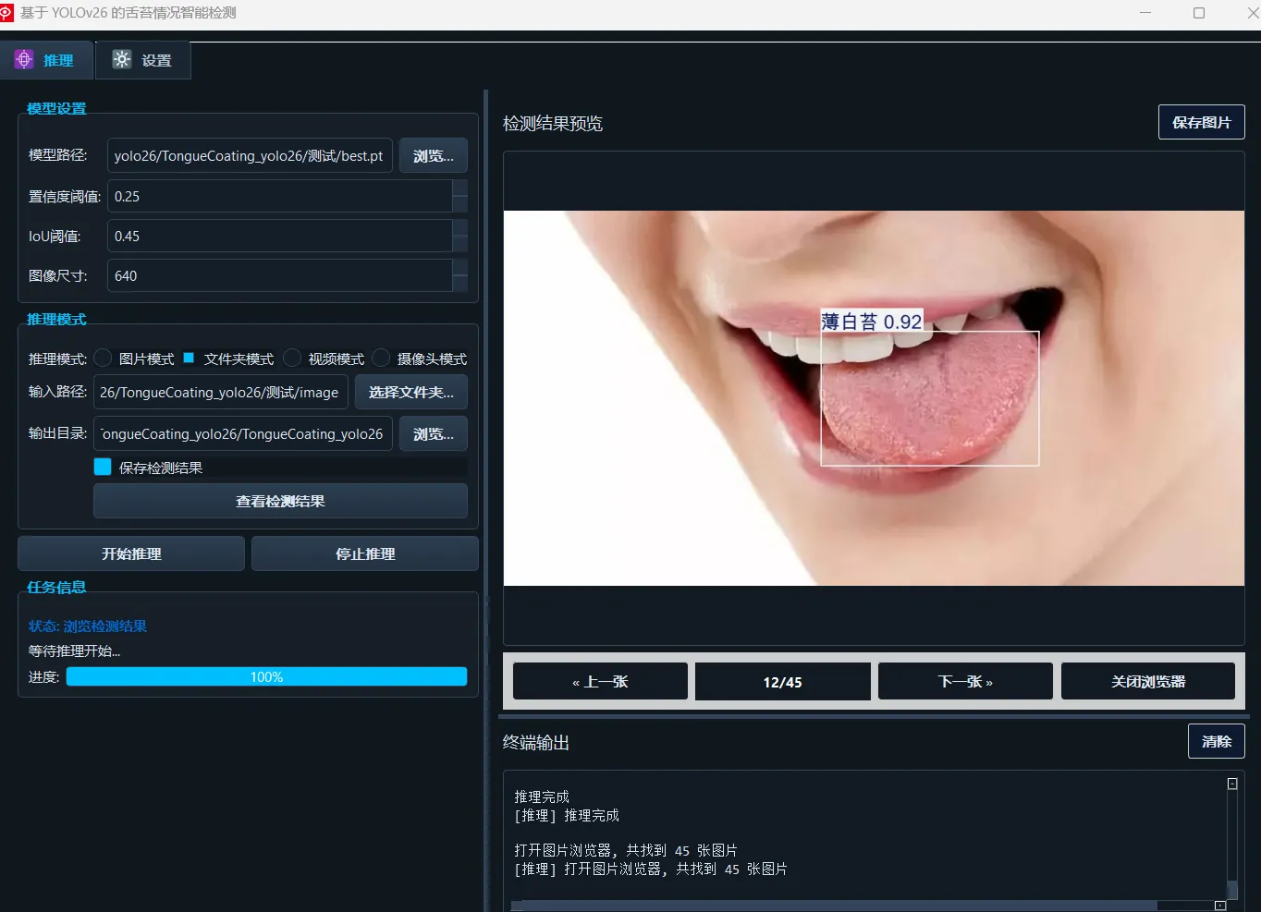Click the tongue detection preview image

click(x=874, y=398)
